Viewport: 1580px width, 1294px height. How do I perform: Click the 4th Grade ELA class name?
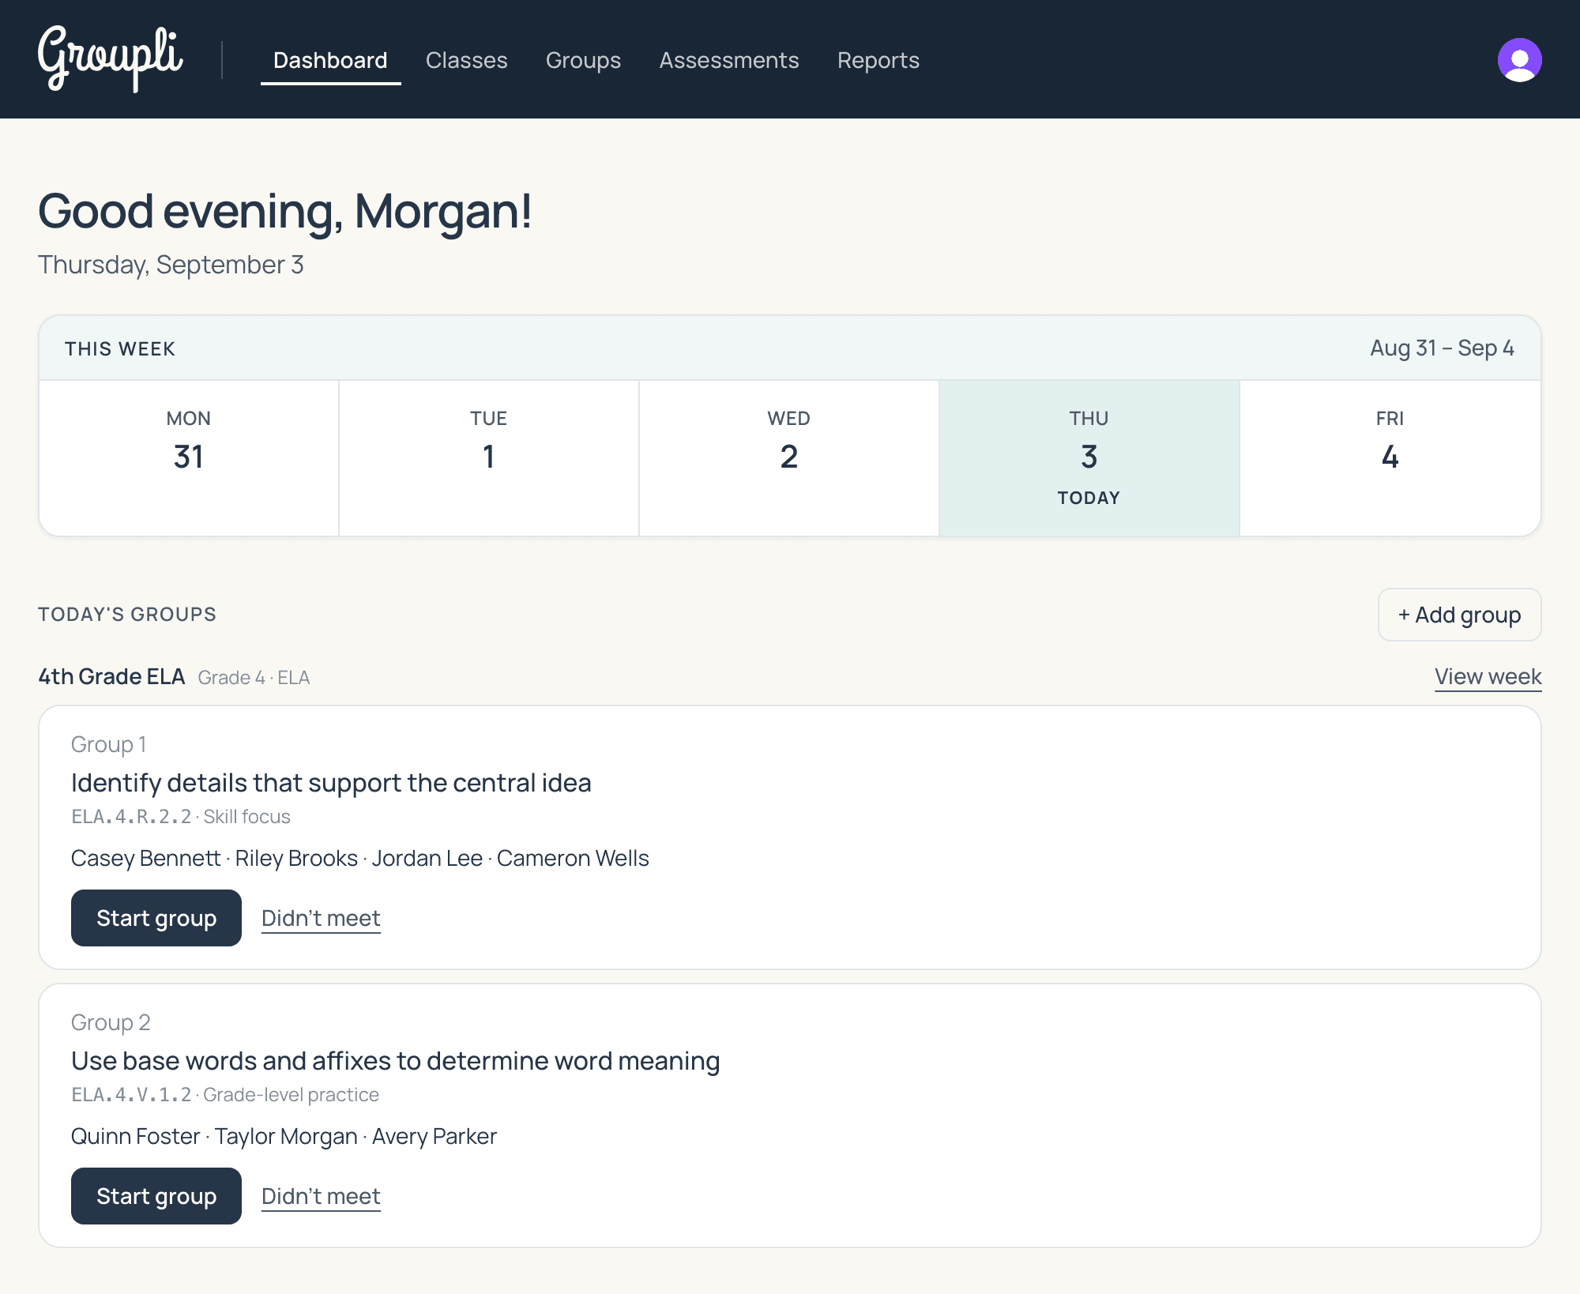click(x=111, y=677)
